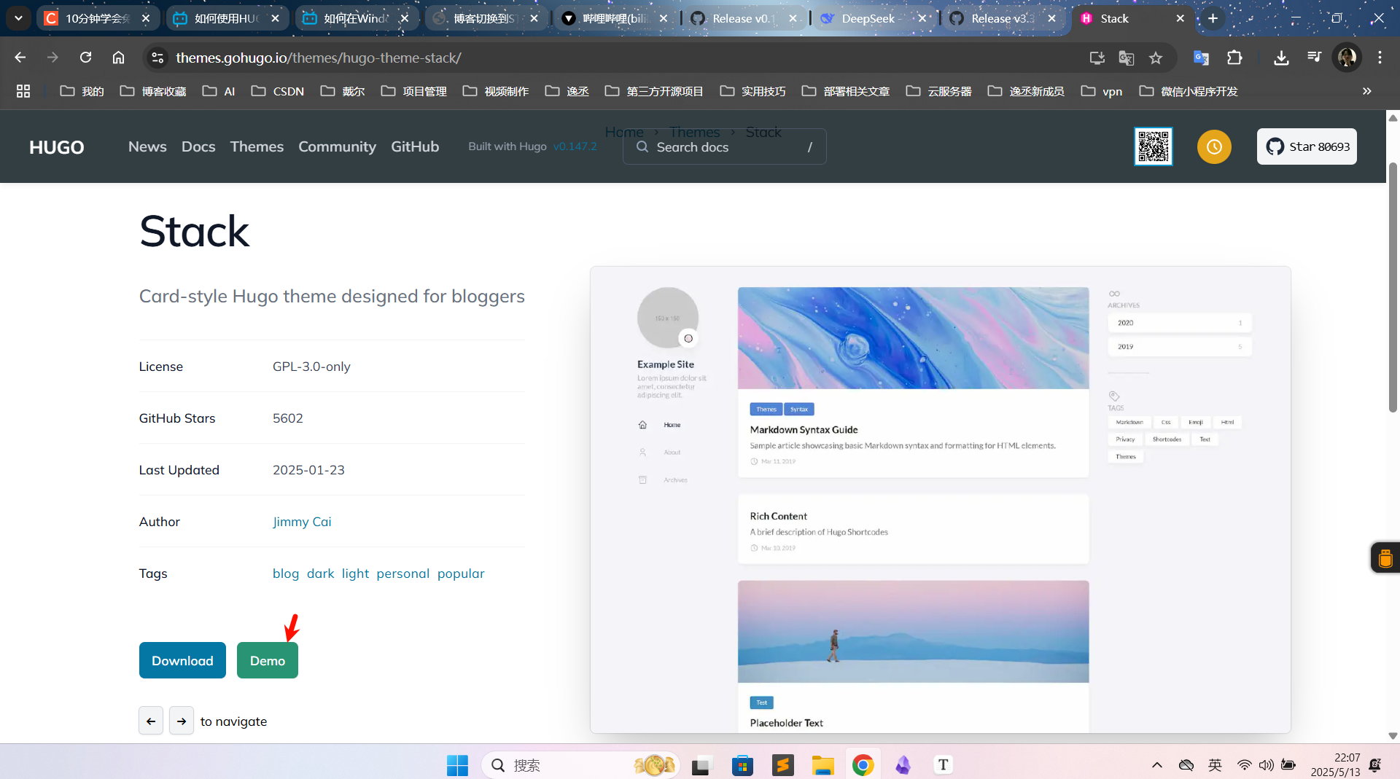Image resolution: width=1400 pixels, height=779 pixels.
Task: Open the AI bookmarks folder
Action: pyautogui.click(x=219, y=91)
